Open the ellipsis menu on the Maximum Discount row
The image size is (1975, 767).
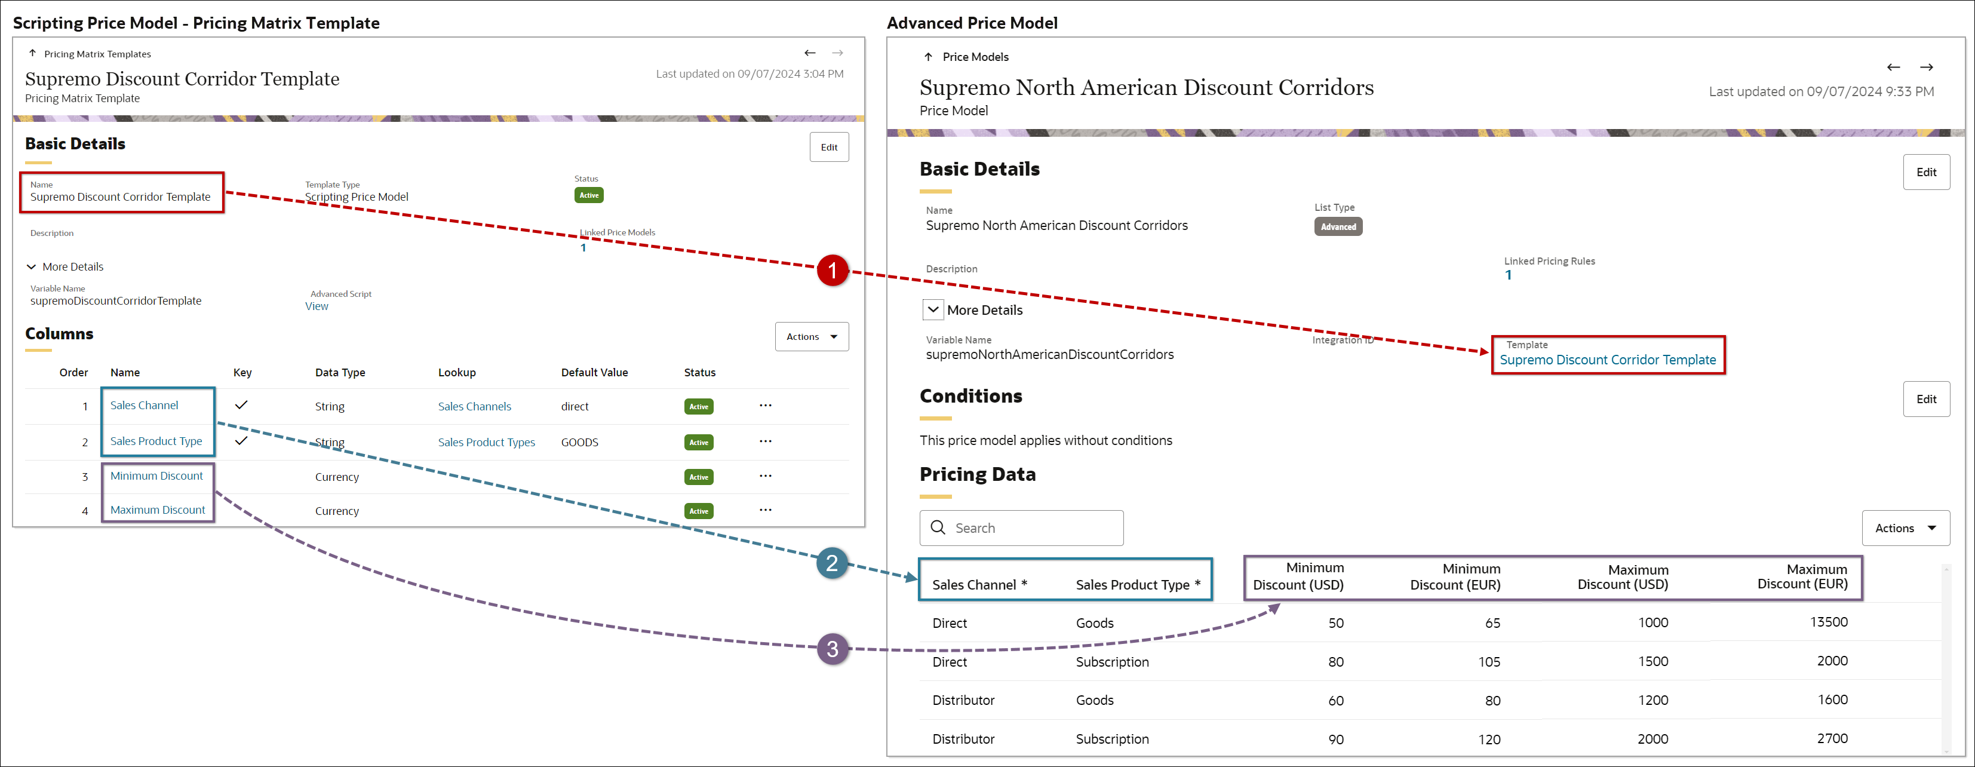[764, 510]
